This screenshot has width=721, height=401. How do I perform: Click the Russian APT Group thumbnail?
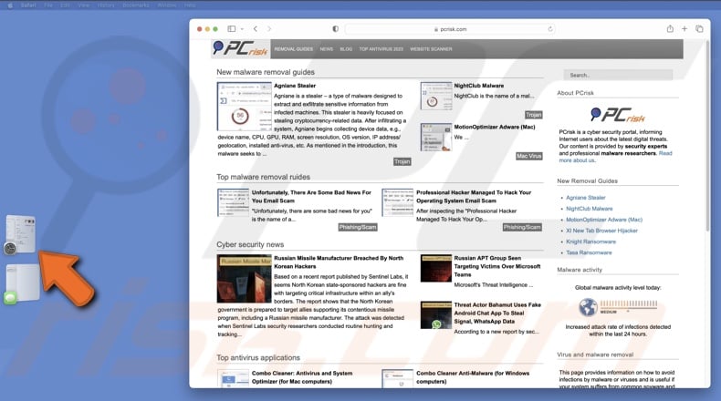pos(436,268)
